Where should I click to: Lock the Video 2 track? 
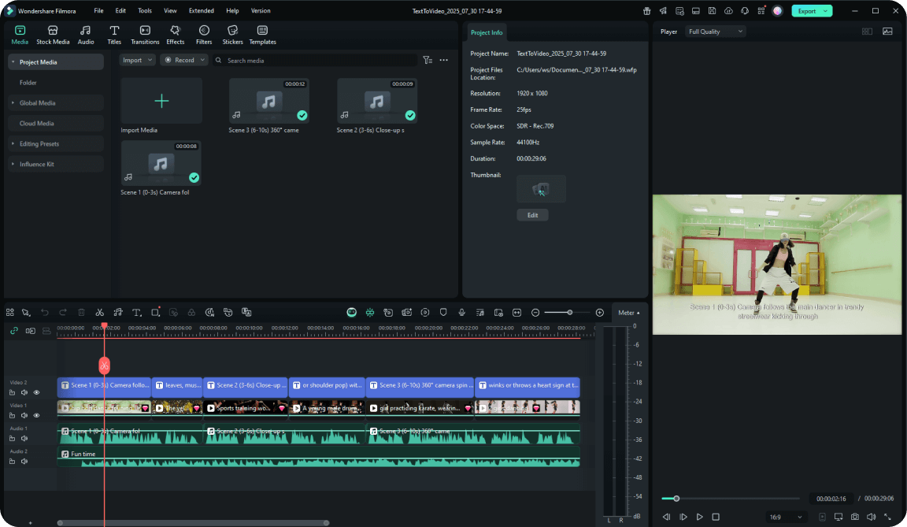[12, 392]
